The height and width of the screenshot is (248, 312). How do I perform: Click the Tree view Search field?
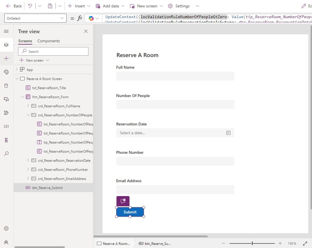(53, 51)
